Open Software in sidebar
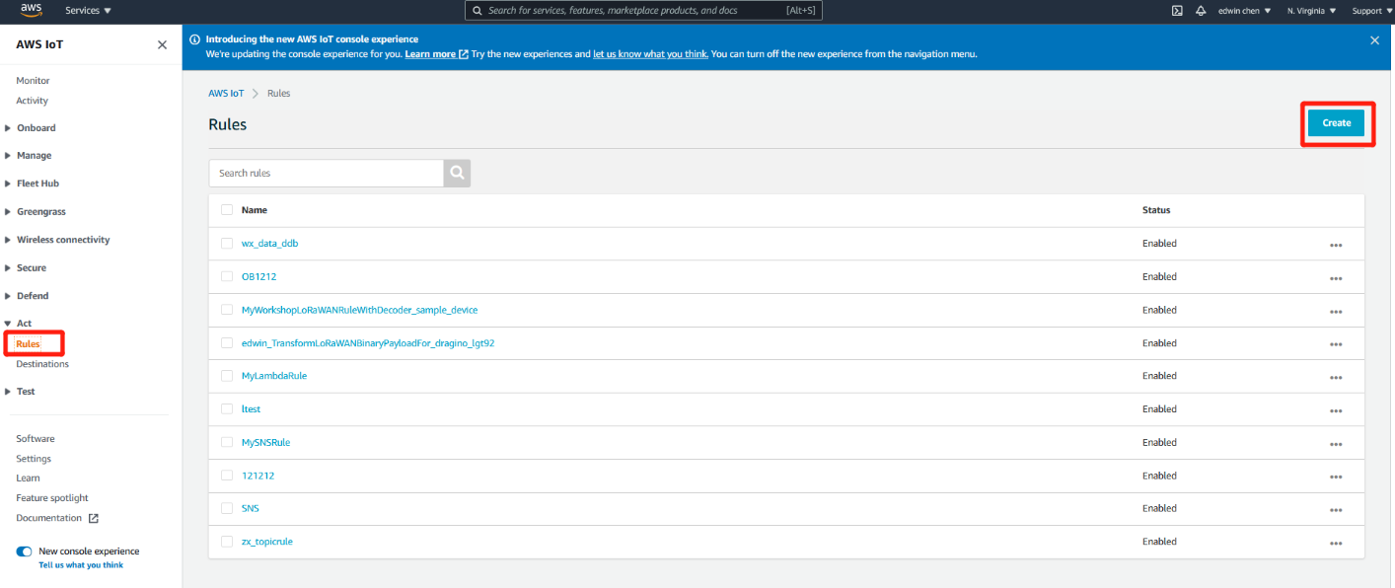This screenshot has width=1395, height=588. tap(36, 439)
